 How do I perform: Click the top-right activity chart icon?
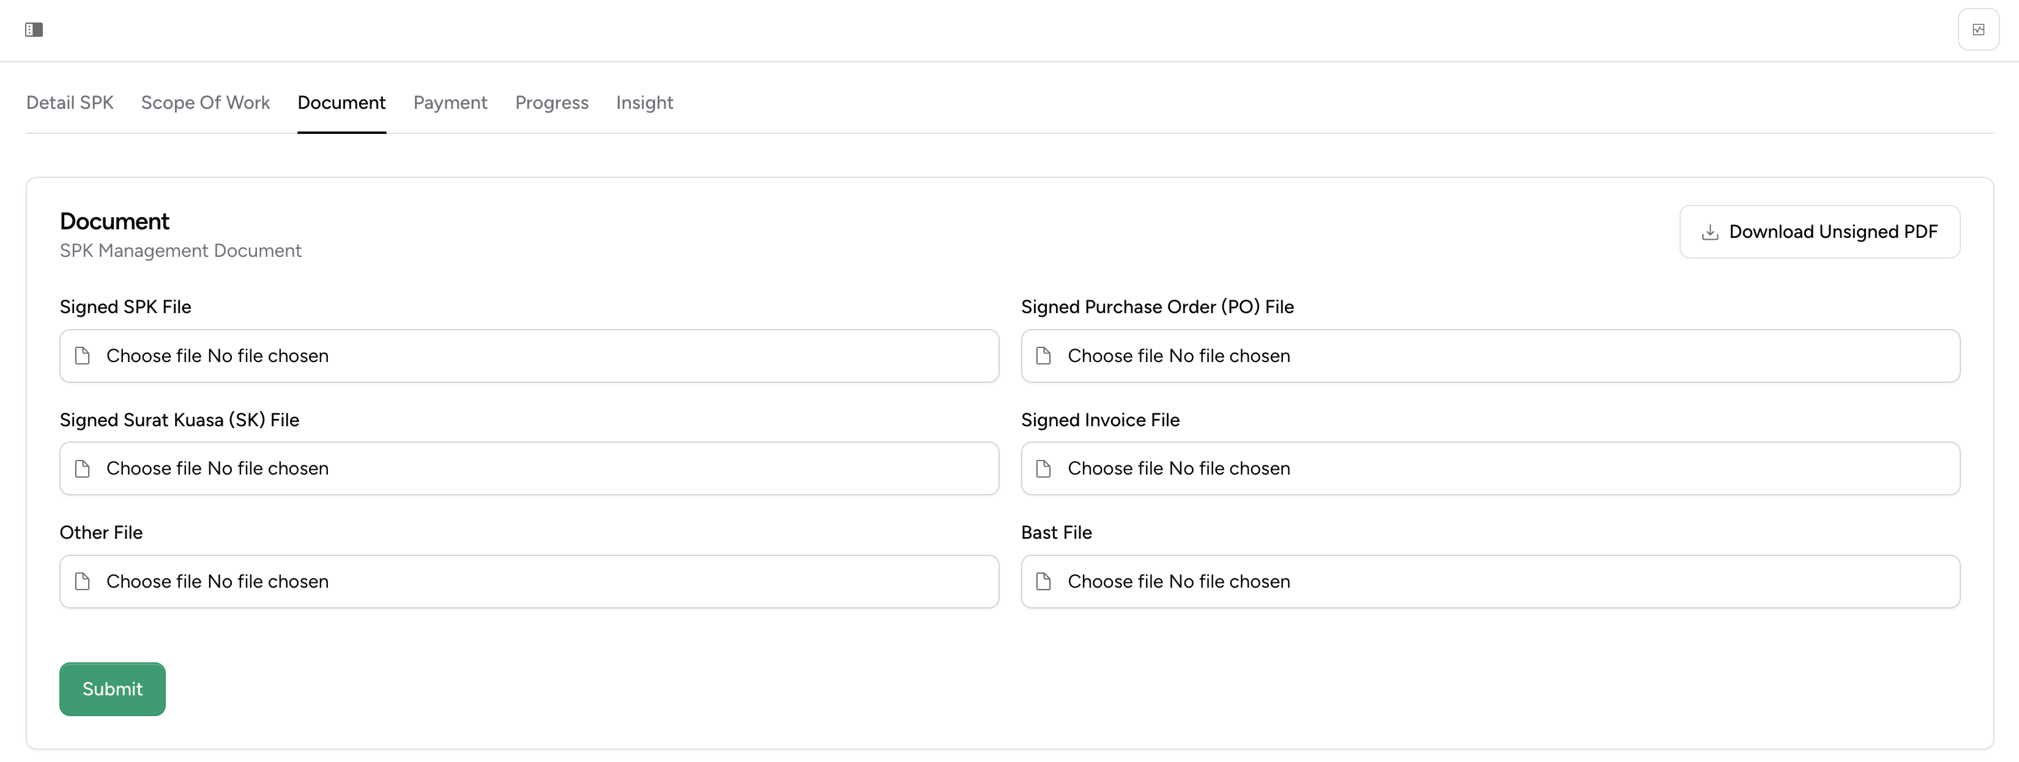tap(1978, 30)
